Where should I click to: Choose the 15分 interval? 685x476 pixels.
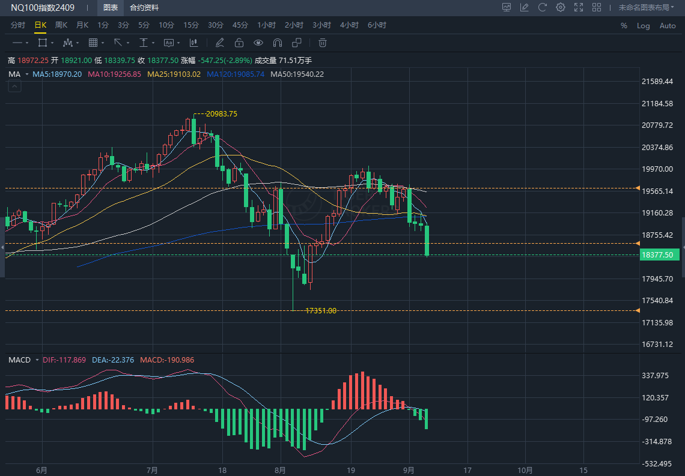coord(191,25)
